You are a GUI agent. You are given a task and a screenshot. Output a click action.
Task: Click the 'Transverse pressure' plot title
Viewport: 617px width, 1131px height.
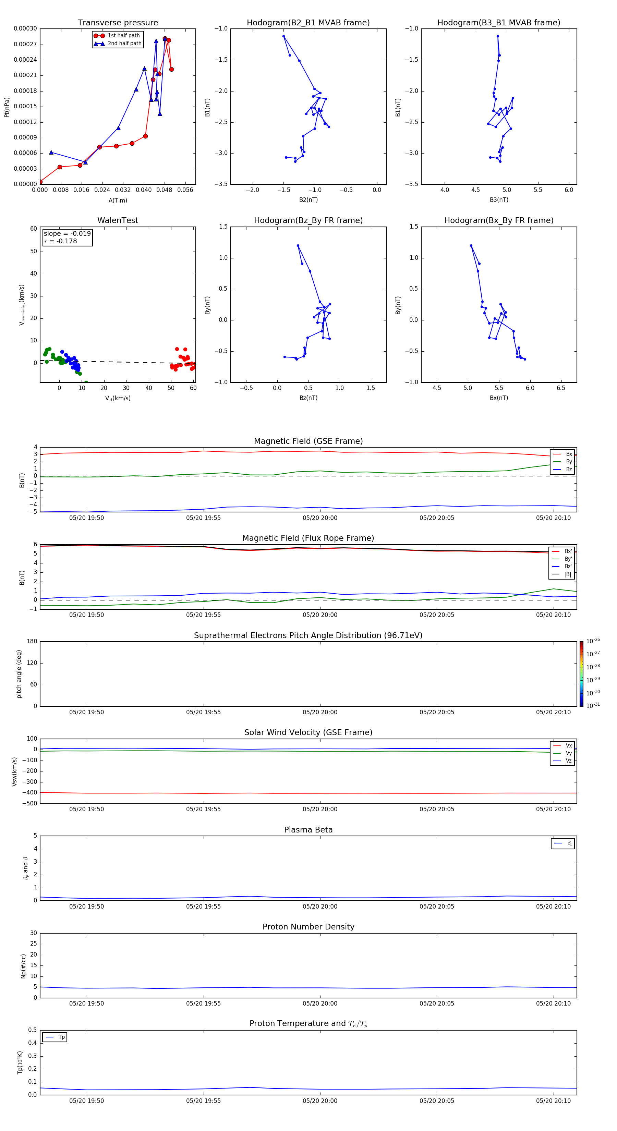click(x=118, y=23)
